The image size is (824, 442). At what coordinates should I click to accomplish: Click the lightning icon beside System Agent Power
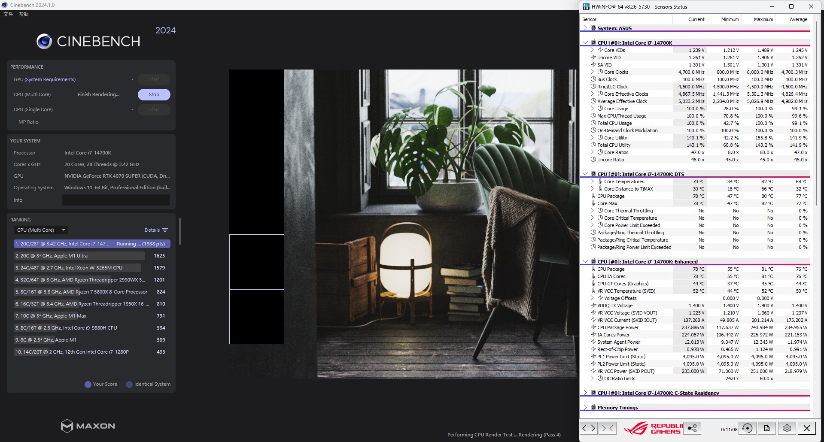[x=593, y=342]
